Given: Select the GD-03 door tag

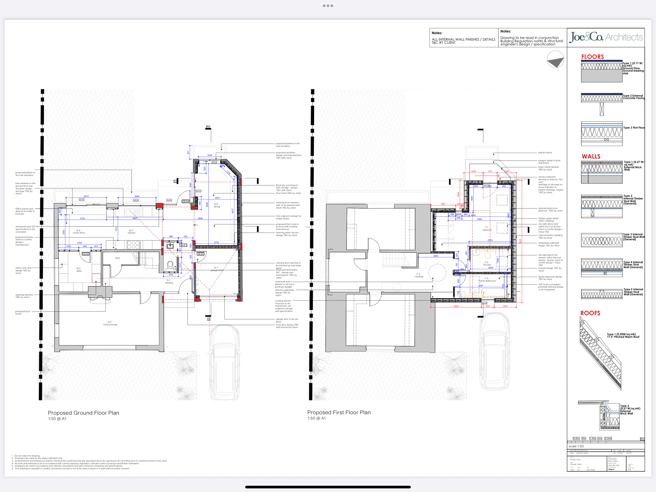Looking at the screenshot, I should coord(85,254).
